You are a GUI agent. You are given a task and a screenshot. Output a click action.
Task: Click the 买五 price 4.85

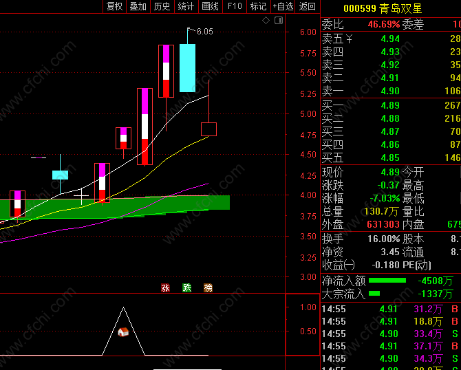click(390, 157)
